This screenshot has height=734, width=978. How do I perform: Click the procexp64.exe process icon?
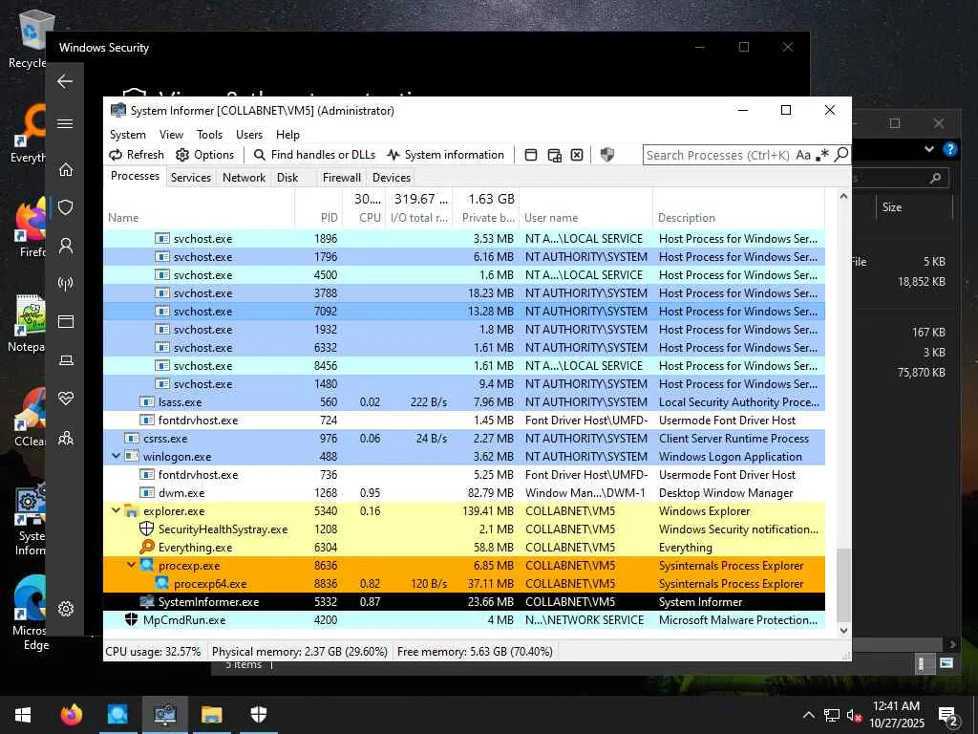point(161,583)
